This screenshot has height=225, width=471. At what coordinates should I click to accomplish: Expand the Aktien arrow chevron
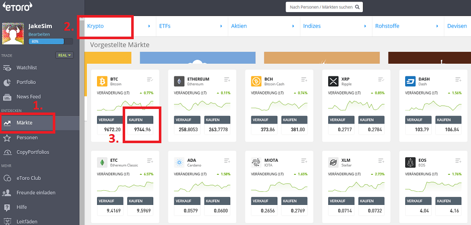coord(293,26)
